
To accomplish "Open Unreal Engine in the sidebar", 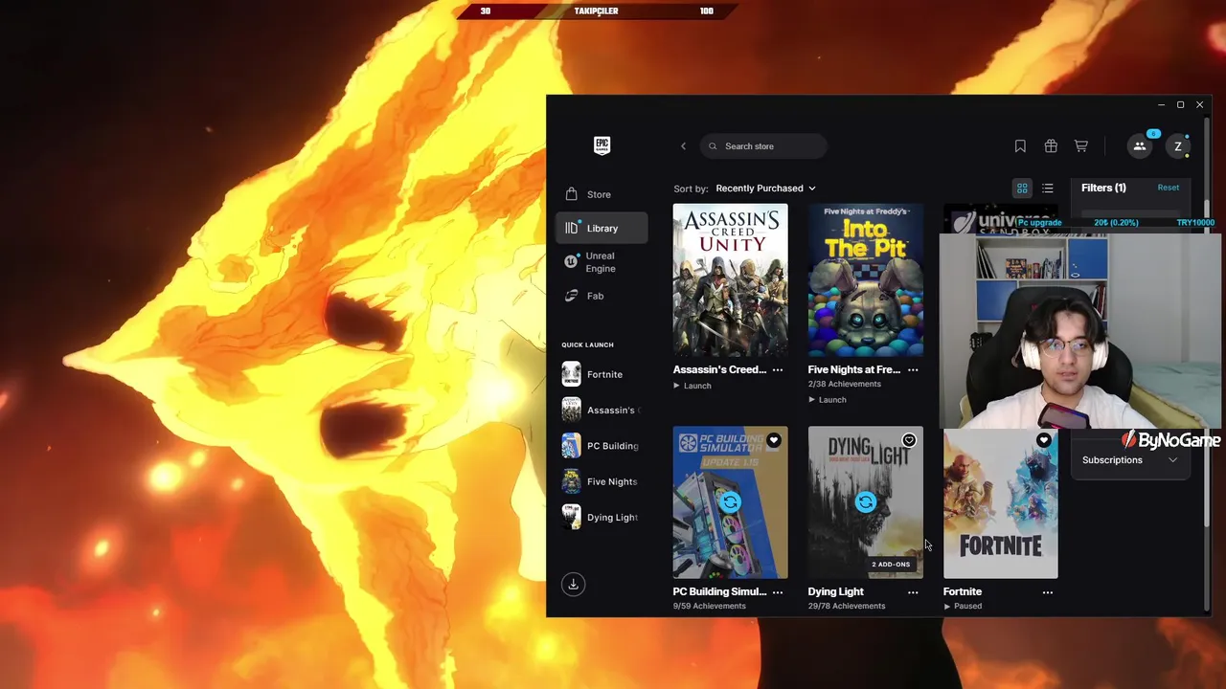I will pos(602,262).
